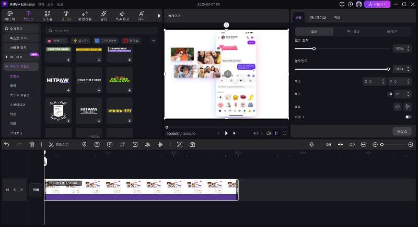Toggle the preview-axis timeline icon
This screenshot has height=227, width=418.
[x=352, y=144]
